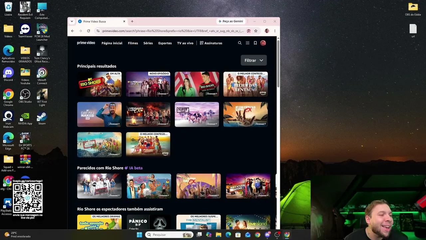Screen dimensions: 426x240
Task: Click the prime video logo
Action: click(x=86, y=43)
